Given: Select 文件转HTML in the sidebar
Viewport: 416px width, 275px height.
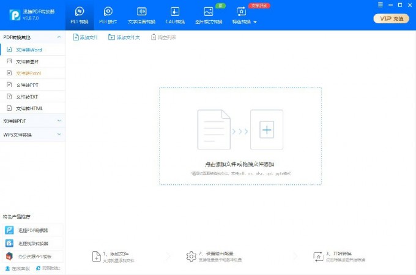Looking at the screenshot, I should point(29,108).
